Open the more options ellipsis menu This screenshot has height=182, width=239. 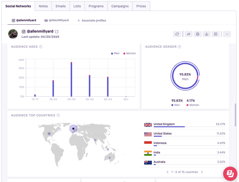[227, 34]
